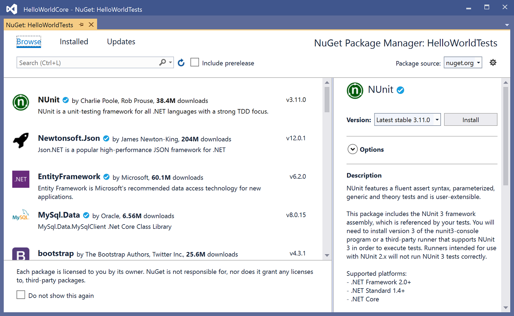Check Do not show this again
The width and height of the screenshot is (514, 316).
pyautogui.click(x=21, y=294)
